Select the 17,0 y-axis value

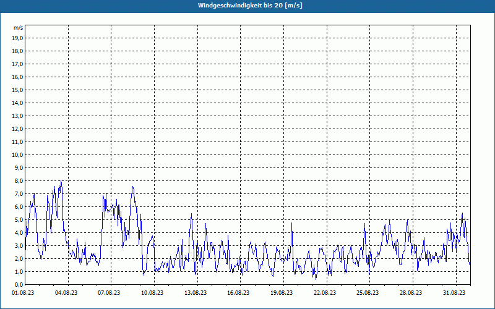tap(17, 64)
